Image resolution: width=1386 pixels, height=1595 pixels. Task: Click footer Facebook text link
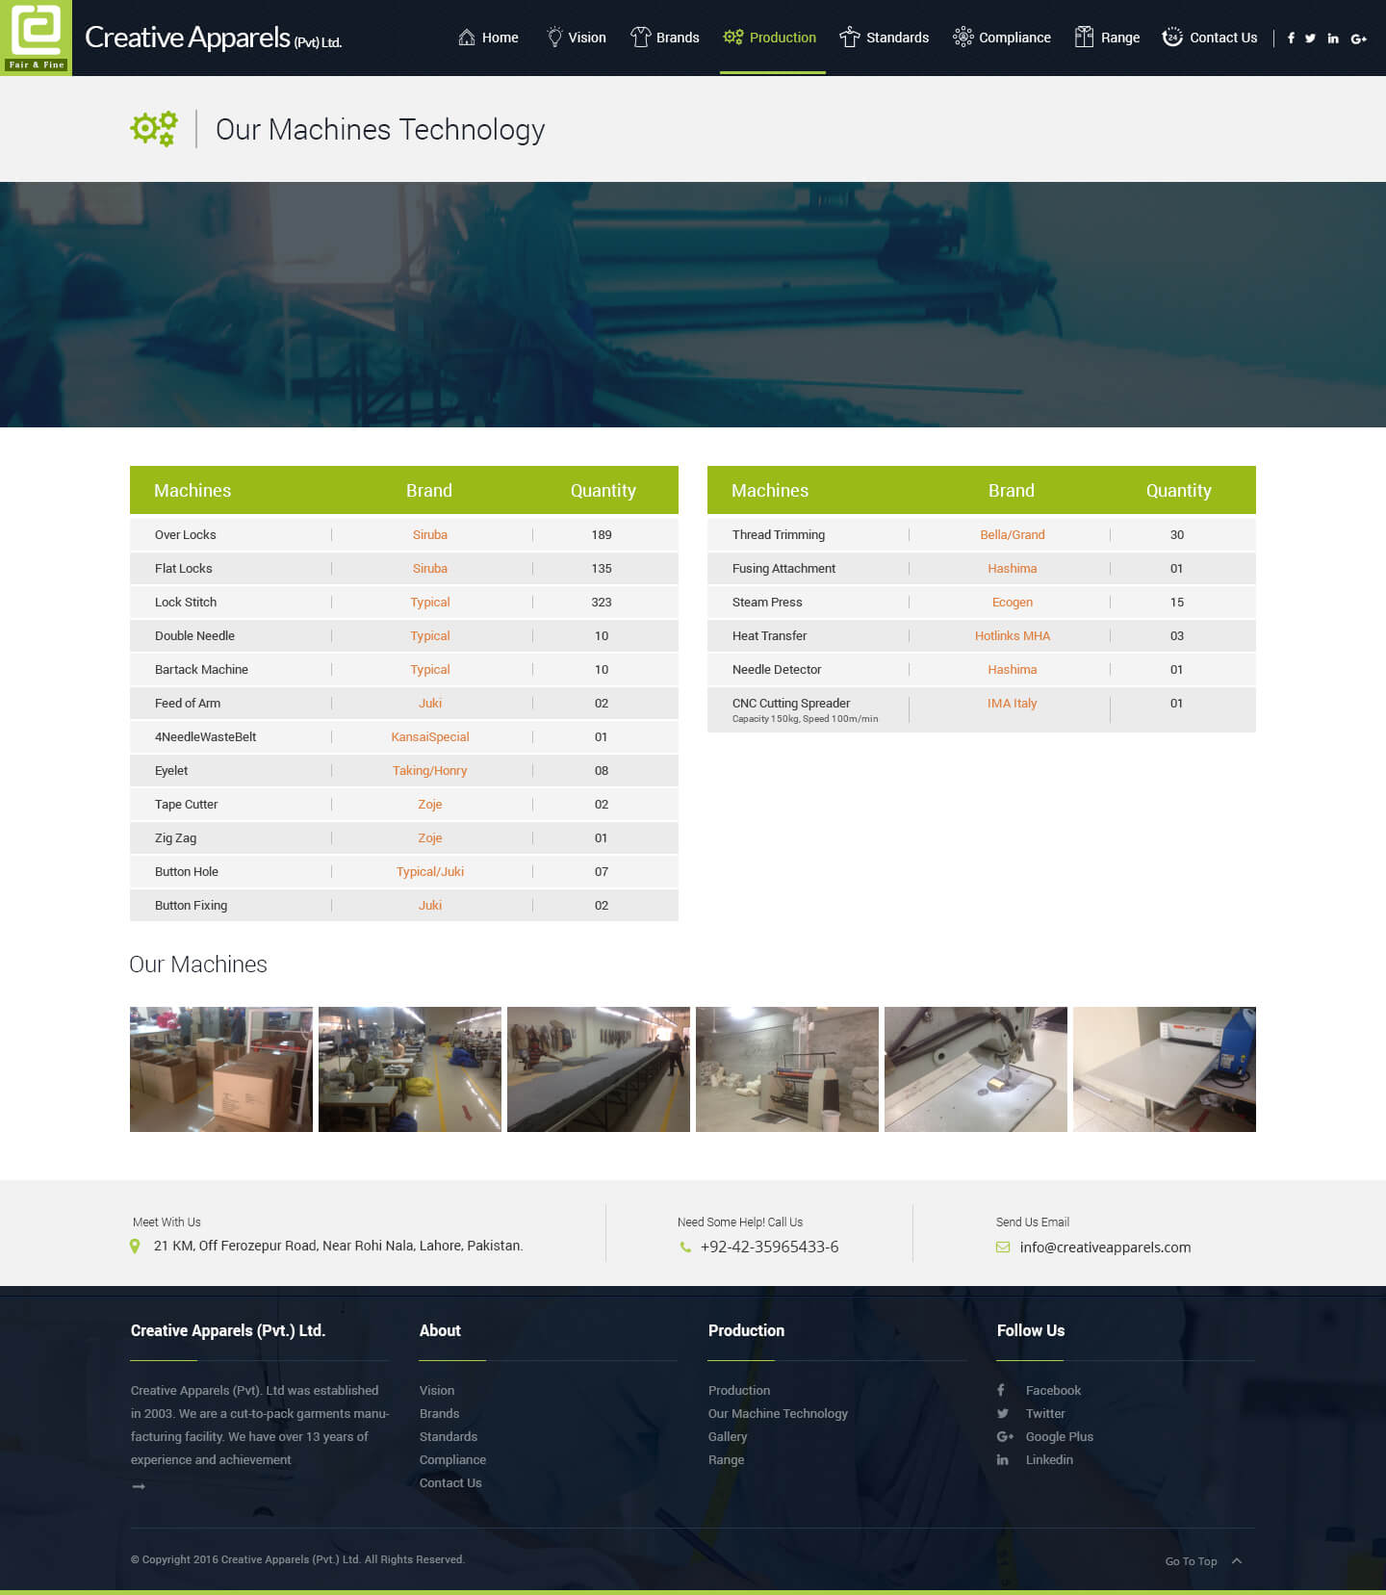(x=1053, y=1390)
